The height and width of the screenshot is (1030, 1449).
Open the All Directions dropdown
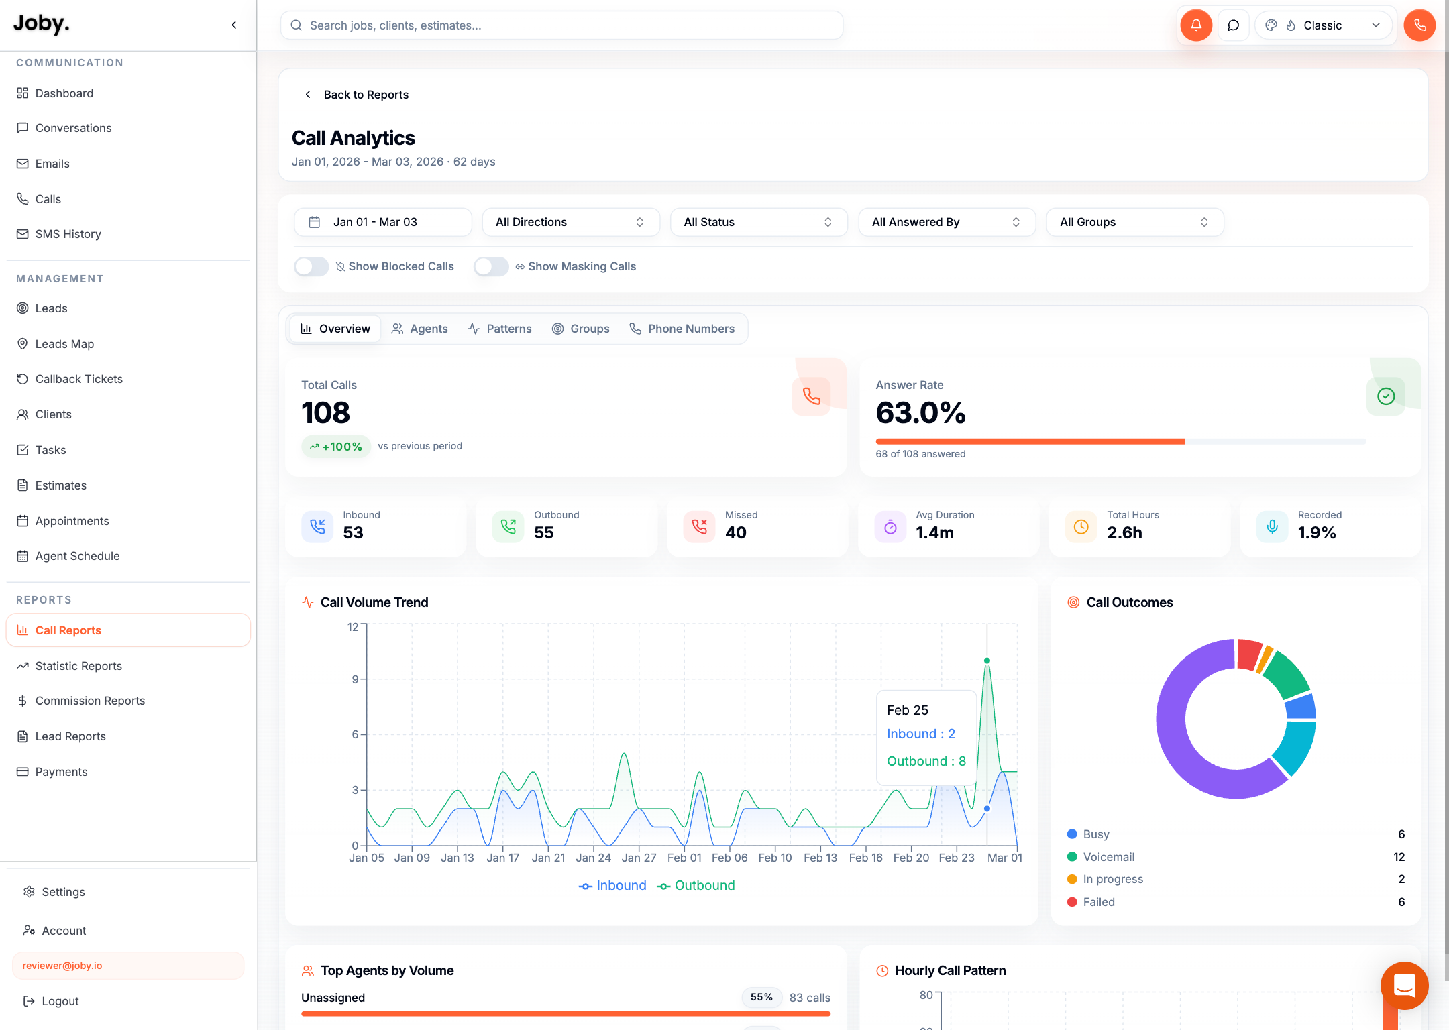571,222
